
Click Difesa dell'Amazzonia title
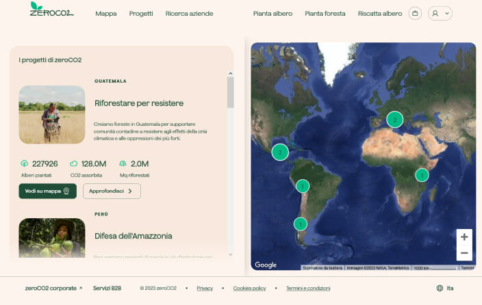133,236
